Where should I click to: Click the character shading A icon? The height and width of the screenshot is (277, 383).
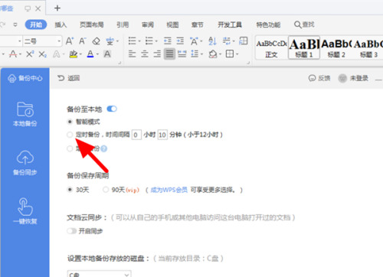click(x=107, y=54)
